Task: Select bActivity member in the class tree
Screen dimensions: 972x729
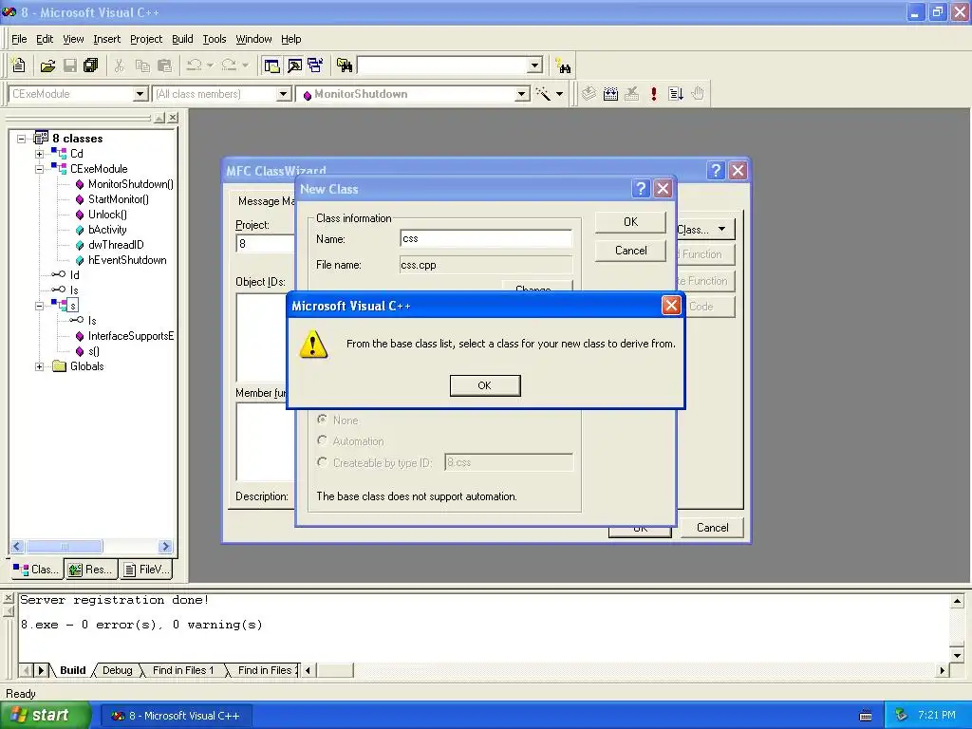Action: 107,230
